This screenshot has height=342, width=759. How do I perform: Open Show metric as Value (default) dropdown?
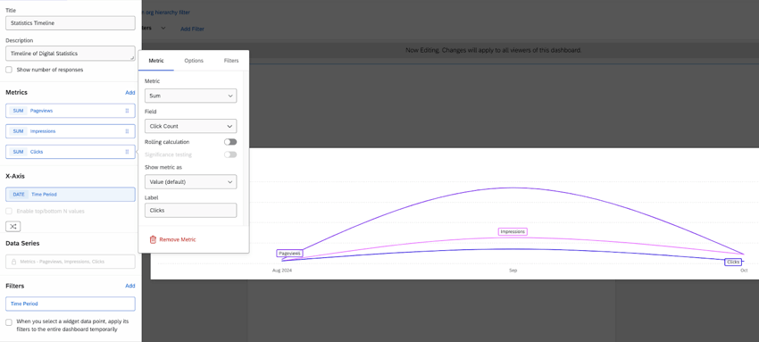[x=191, y=182]
